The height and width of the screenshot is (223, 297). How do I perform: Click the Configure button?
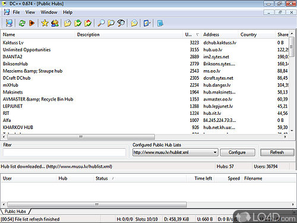tap(238, 152)
